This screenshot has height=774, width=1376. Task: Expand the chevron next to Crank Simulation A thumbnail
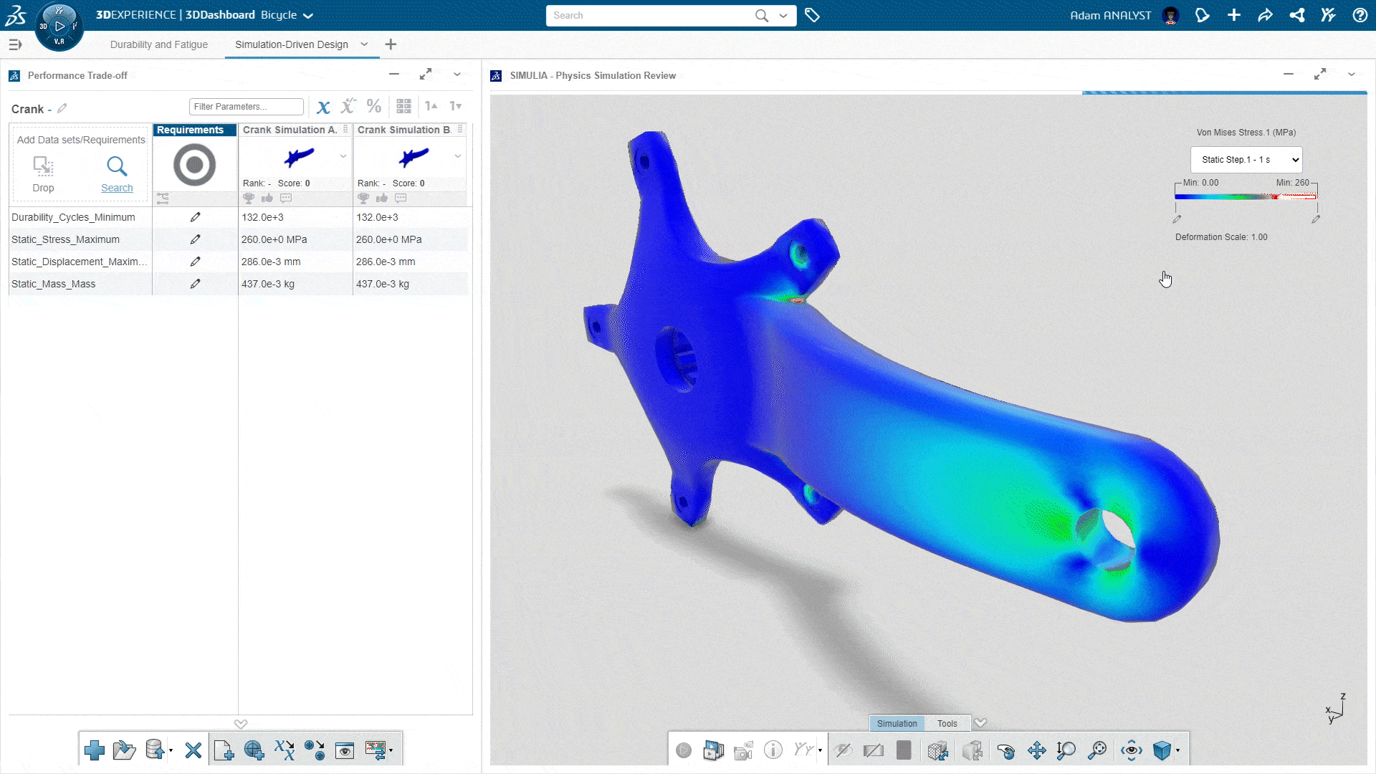click(343, 156)
